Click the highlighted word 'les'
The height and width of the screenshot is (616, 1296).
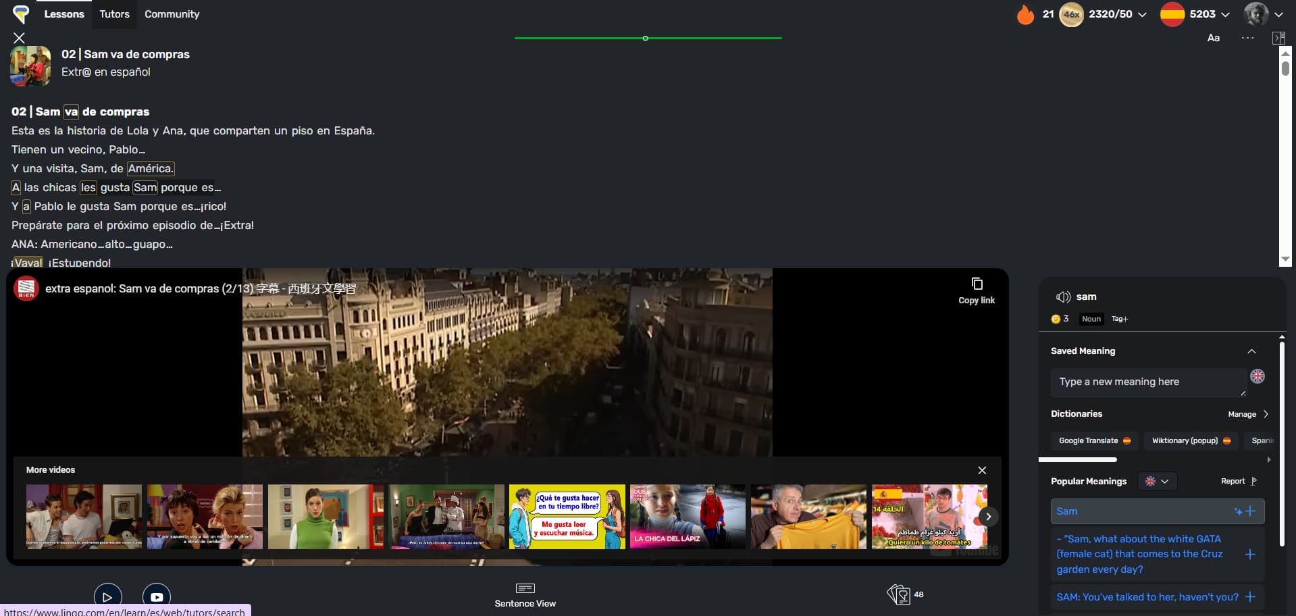pos(88,187)
